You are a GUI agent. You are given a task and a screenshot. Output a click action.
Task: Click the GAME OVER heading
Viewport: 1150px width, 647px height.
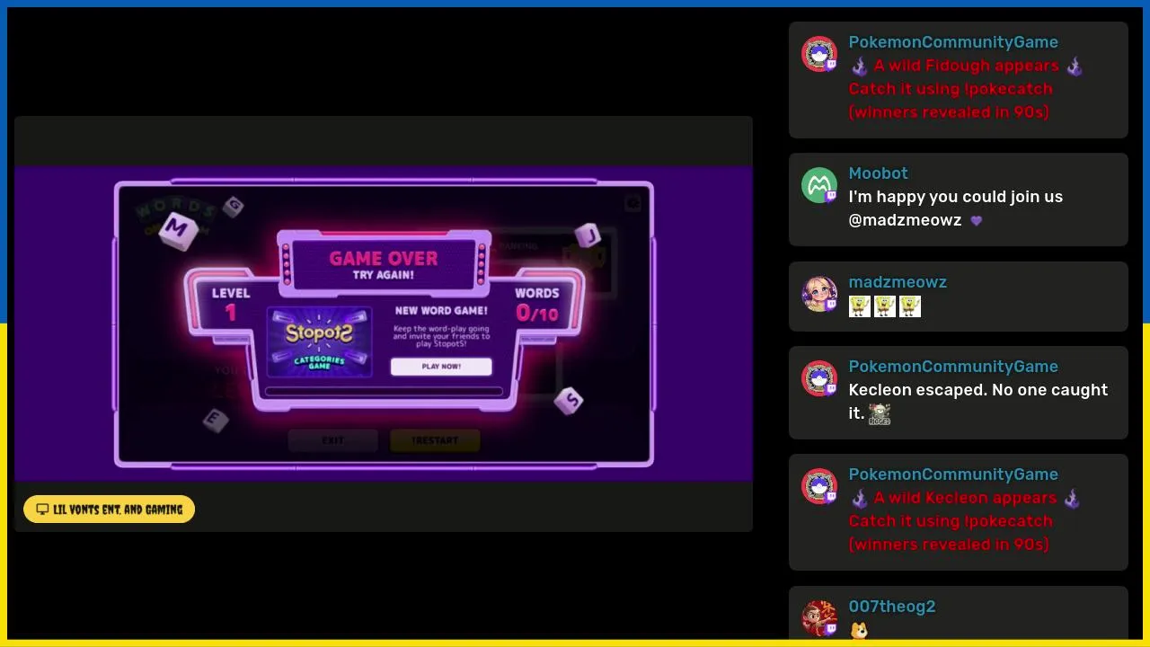[384, 259]
